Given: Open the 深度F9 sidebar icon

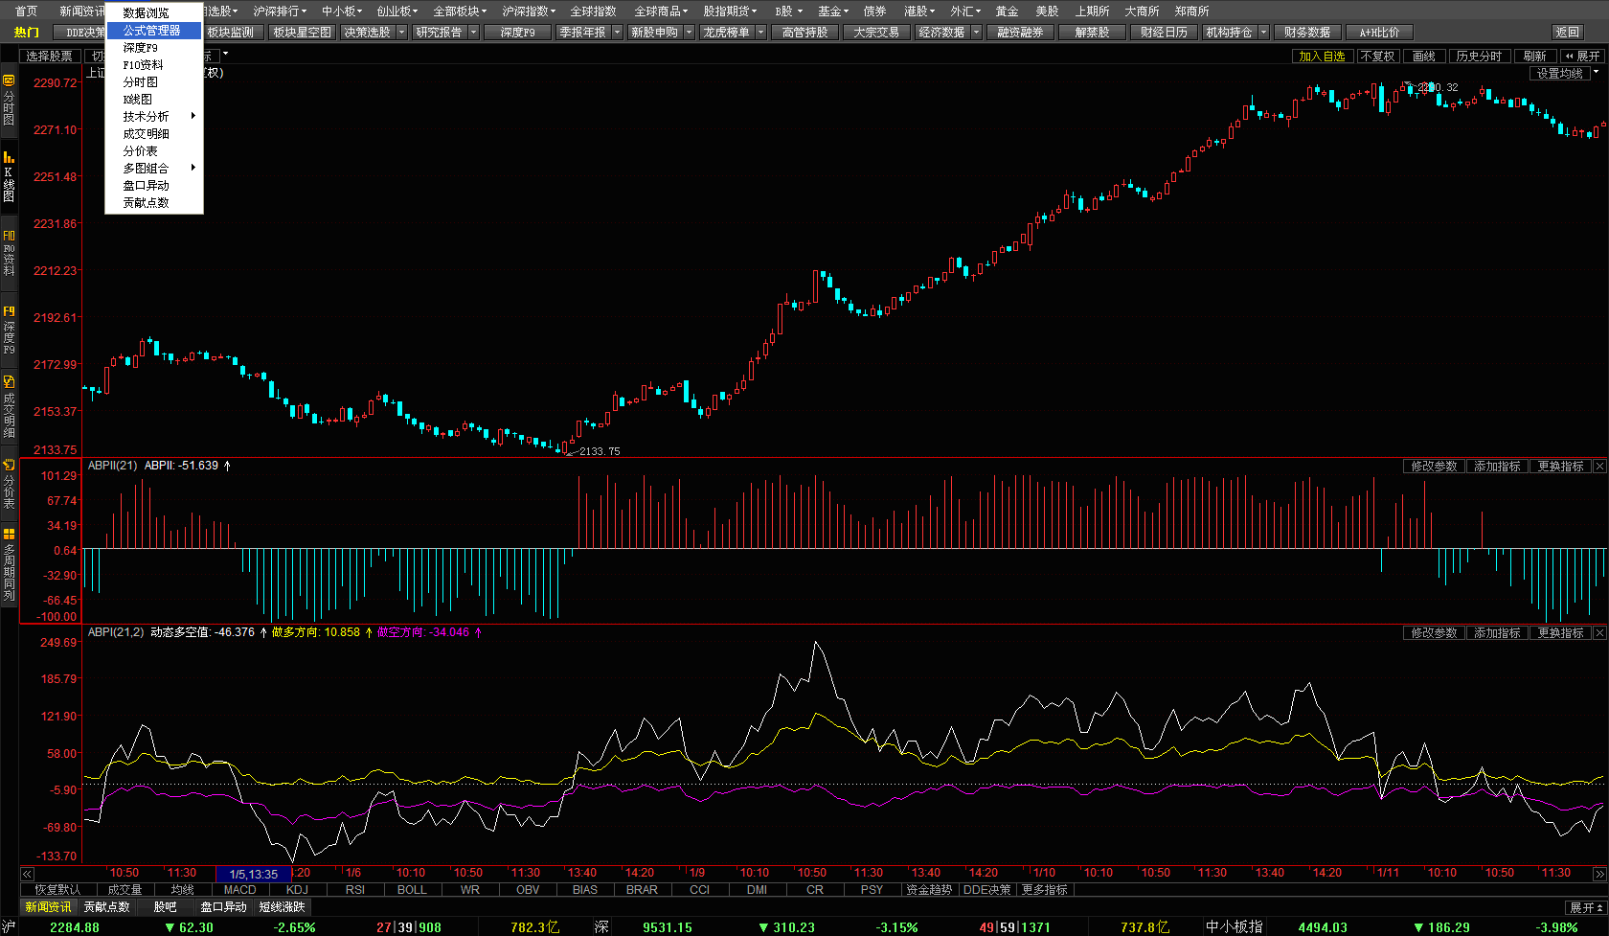Looking at the screenshot, I should click(x=9, y=330).
